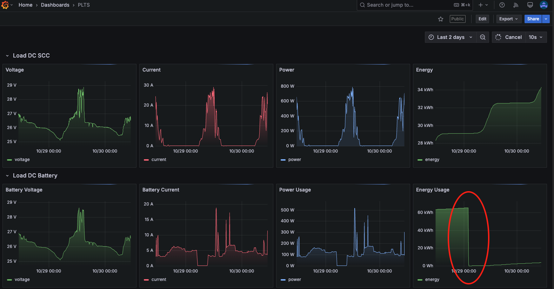Star this dashboard as favorite
Screen dimensions: 554x289
pyautogui.click(x=441, y=19)
